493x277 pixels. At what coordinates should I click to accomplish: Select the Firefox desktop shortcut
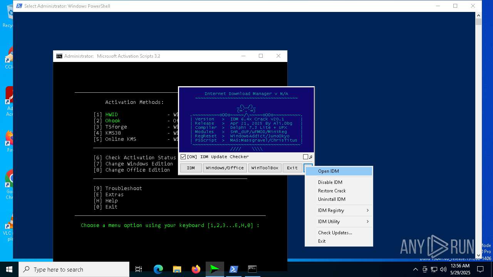point(8,141)
